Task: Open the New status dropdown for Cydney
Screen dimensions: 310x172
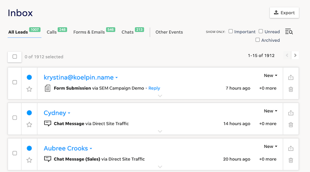Action: pos(270,111)
